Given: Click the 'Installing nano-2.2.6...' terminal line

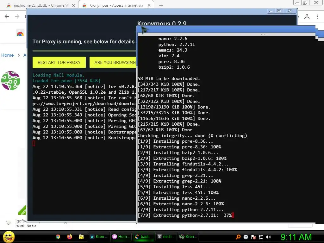Looking at the screenshot, I should click(177, 198).
